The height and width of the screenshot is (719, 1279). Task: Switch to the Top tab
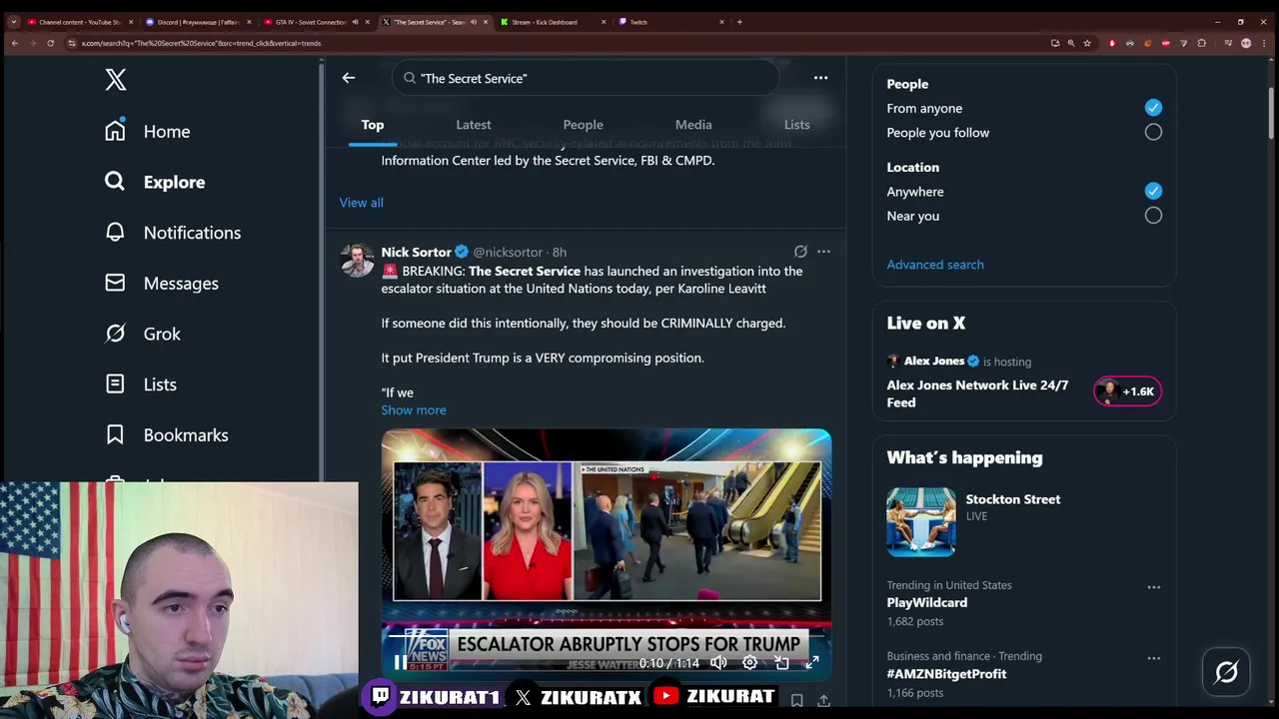tap(373, 125)
